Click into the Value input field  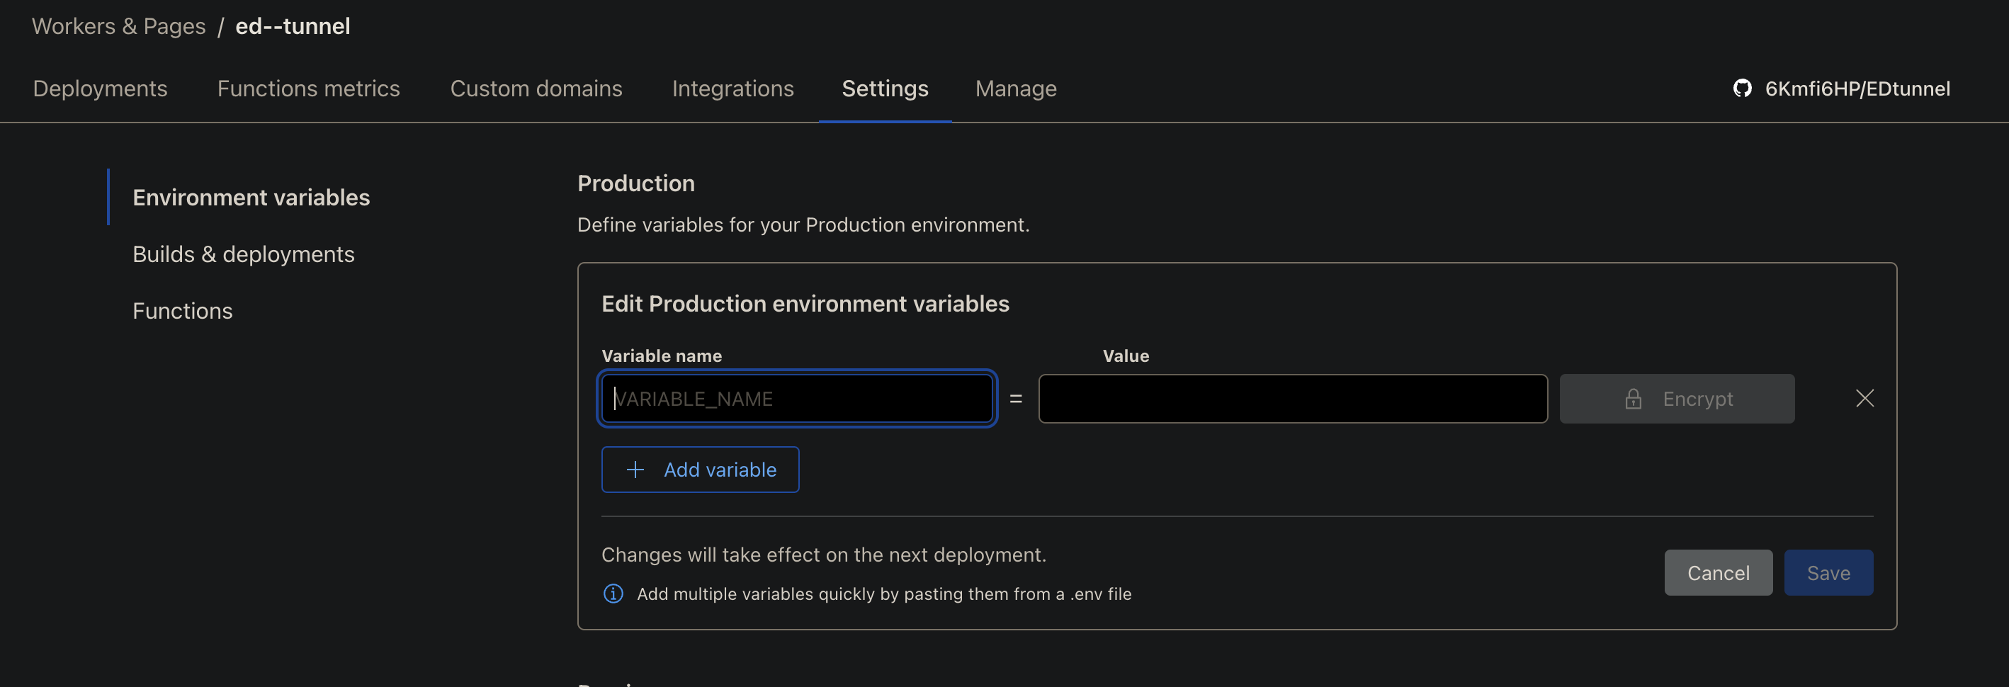tap(1292, 399)
